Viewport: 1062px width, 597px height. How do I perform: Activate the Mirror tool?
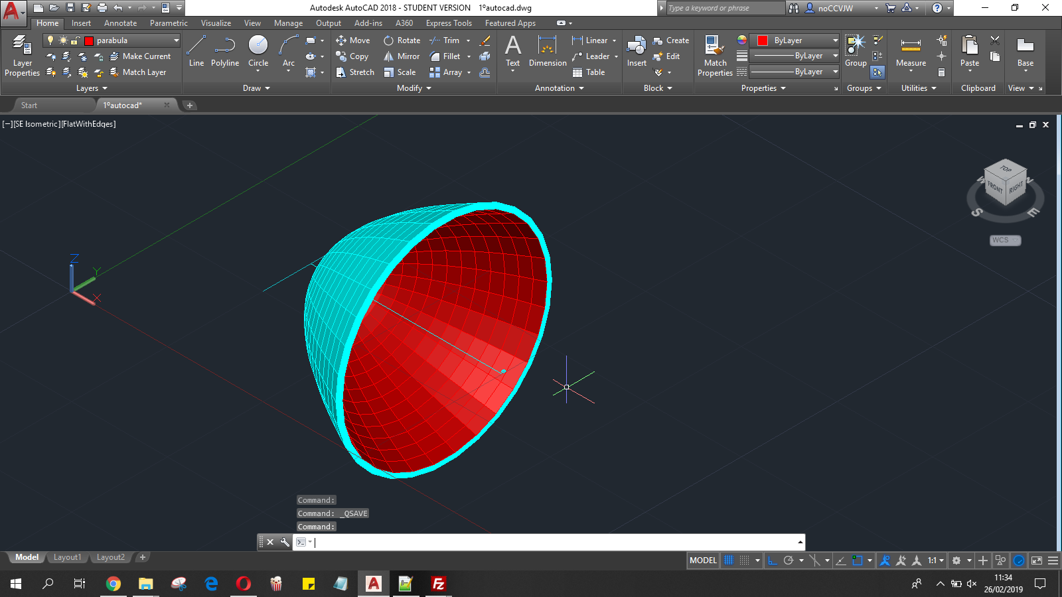pyautogui.click(x=402, y=56)
